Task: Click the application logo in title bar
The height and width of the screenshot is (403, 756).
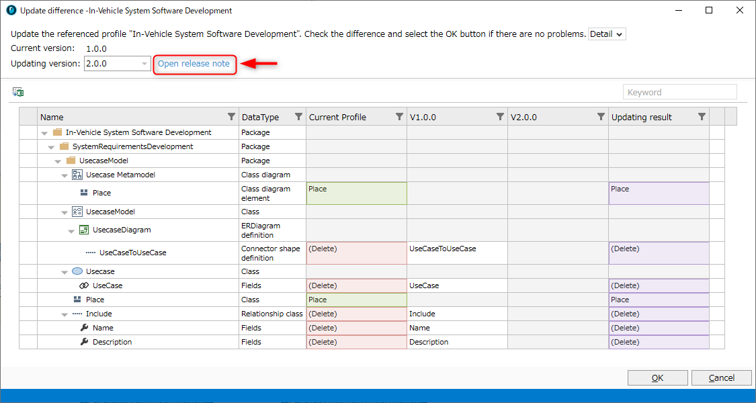Action: 11,10
